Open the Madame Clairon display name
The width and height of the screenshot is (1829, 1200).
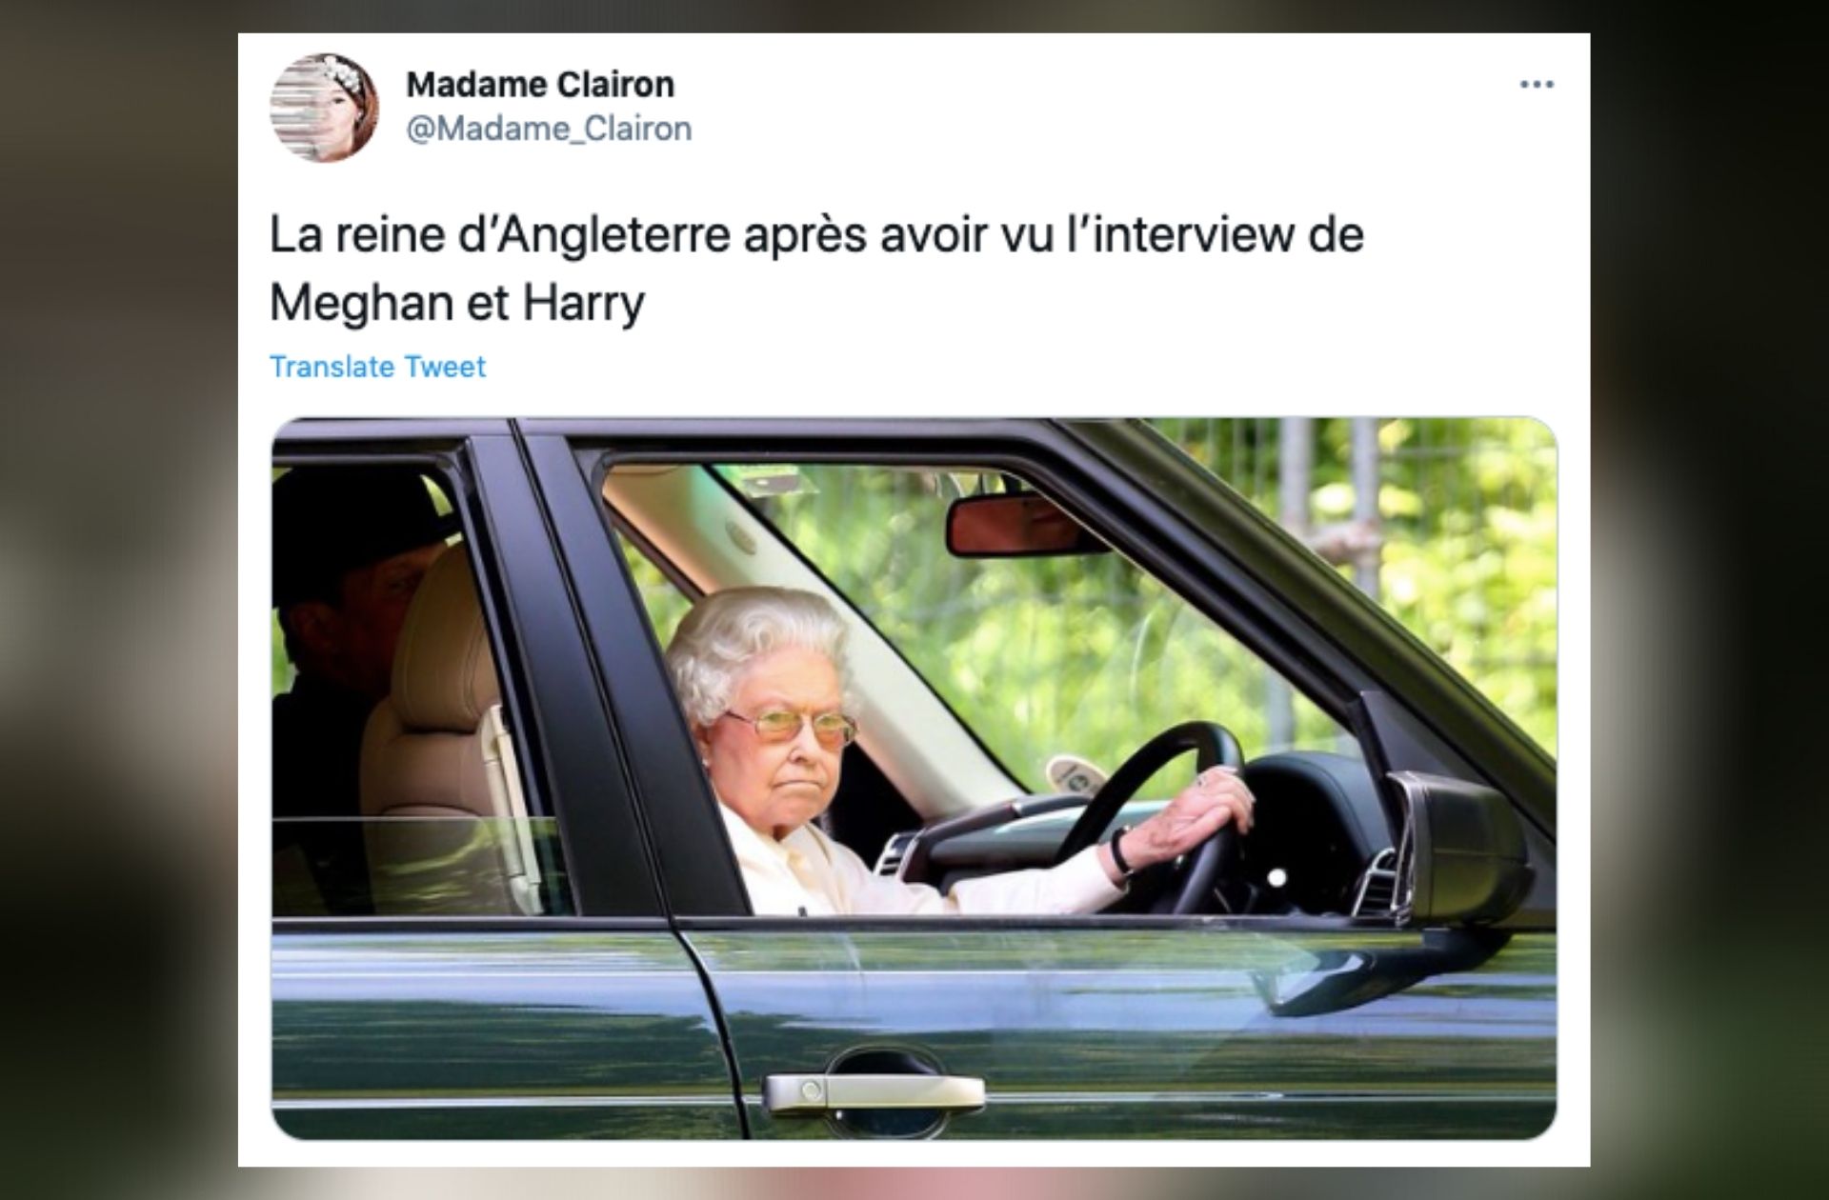click(x=540, y=85)
